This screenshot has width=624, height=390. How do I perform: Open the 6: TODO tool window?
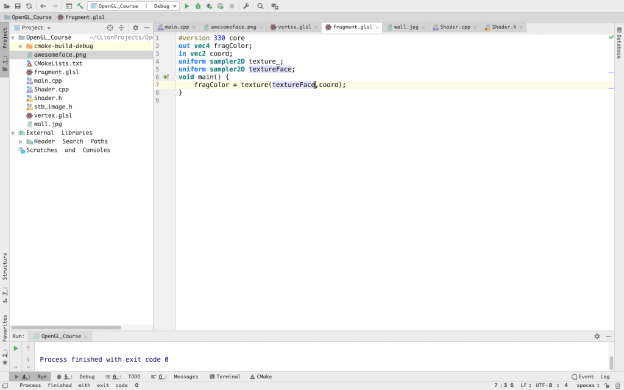(122, 377)
